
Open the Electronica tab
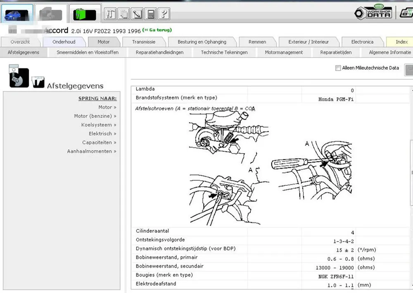pyautogui.click(x=362, y=42)
